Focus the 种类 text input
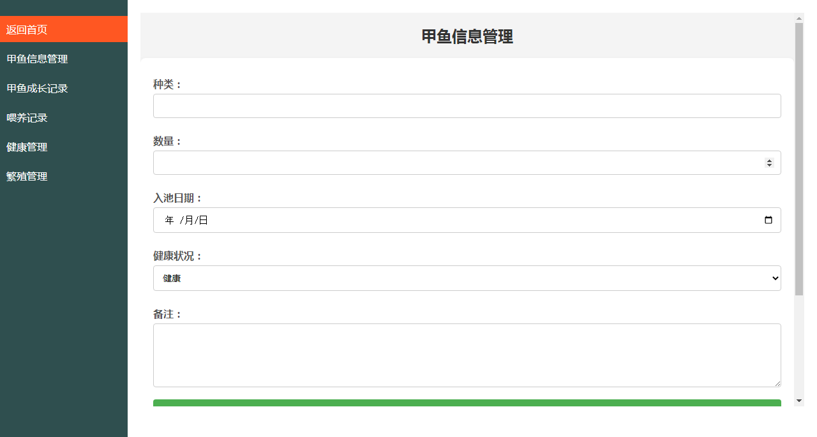 (x=467, y=106)
